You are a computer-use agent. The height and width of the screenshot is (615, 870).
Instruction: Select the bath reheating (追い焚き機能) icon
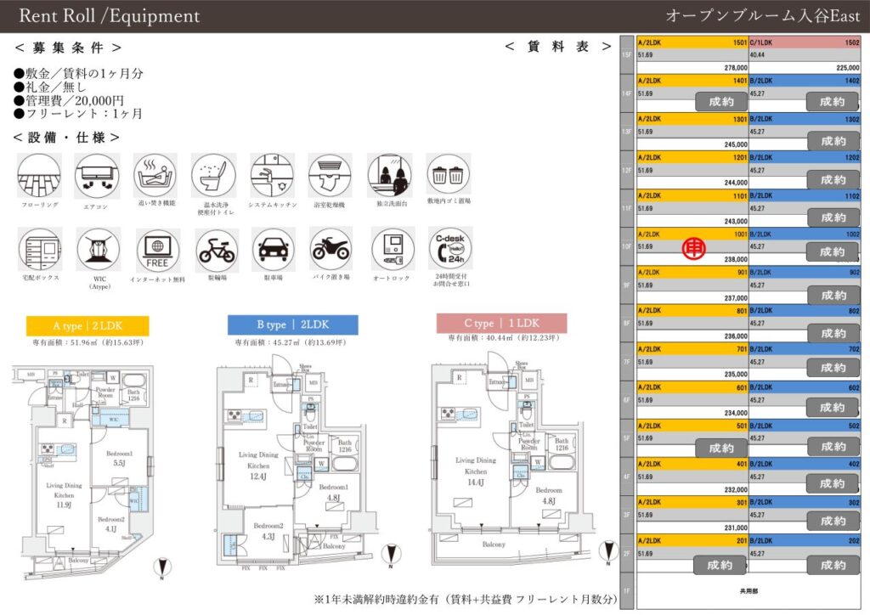tap(156, 175)
